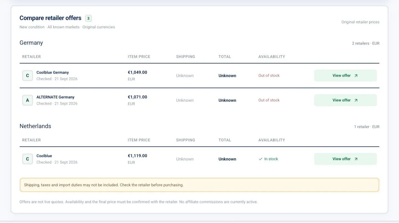Click the Item Price header in Germany table
Screen dimensions: 399x223
click(139, 57)
